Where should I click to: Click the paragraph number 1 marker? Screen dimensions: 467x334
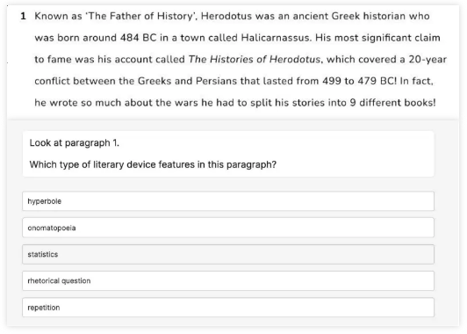click(23, 16)
